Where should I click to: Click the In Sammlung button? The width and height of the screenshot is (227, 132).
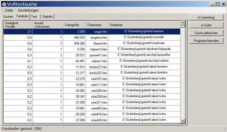[206, 17]
